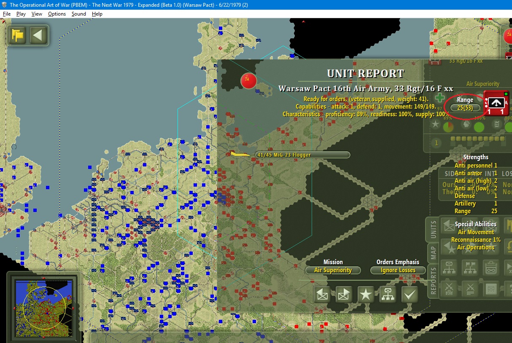Click the red air unit counter icon
Screen dimensions: 512x343
point(496,103)
